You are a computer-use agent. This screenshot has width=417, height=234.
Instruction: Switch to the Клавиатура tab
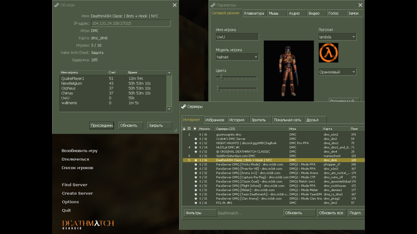(x=254, y=13)
